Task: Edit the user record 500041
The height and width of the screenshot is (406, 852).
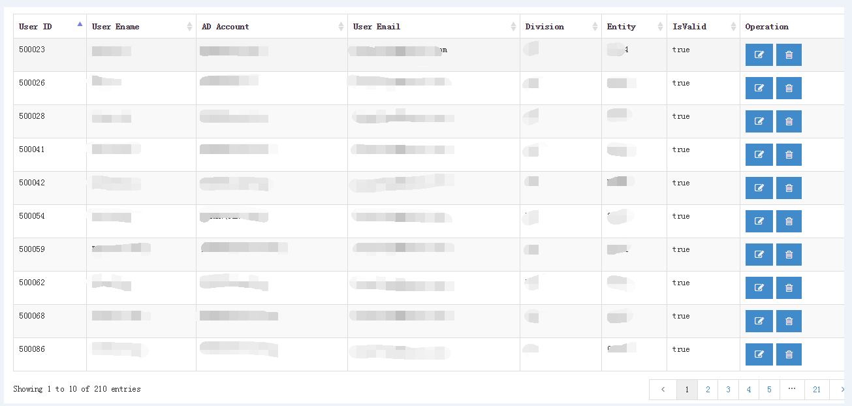Action: [x=759, y=155]
